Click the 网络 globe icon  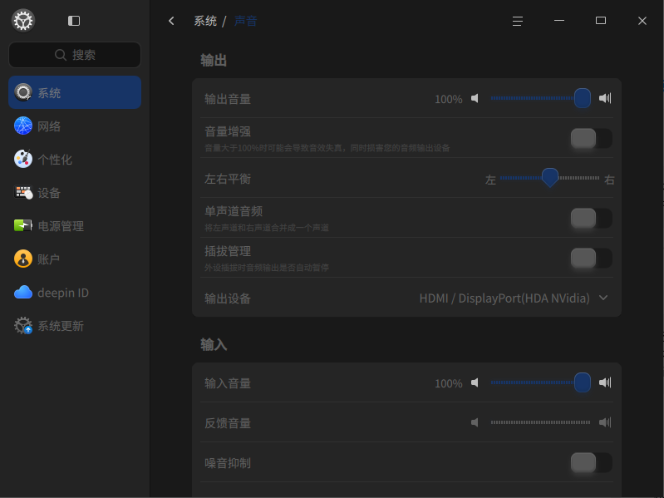click(x=23, y=126)
